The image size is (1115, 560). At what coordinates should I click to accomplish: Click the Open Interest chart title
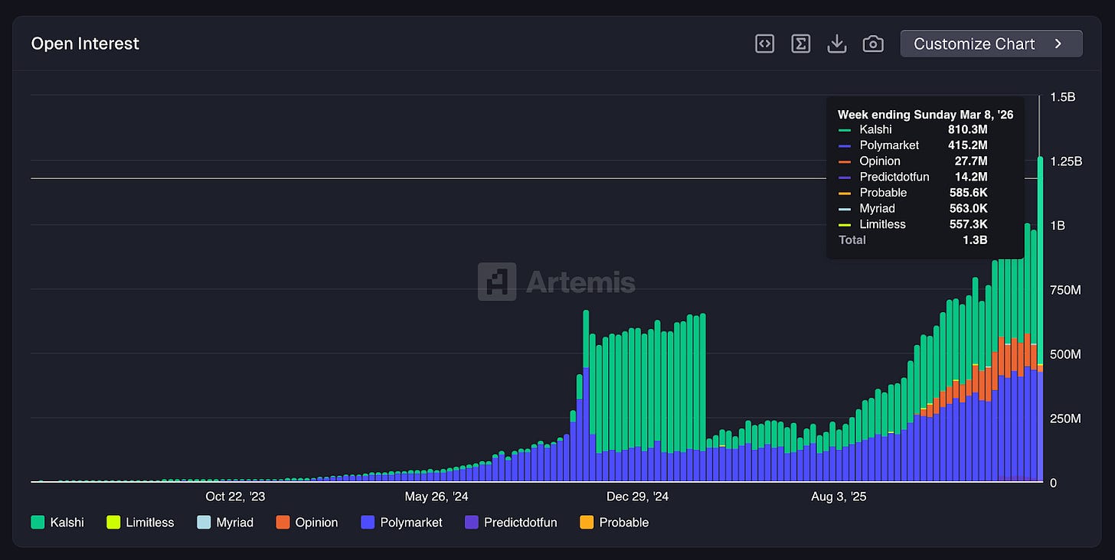[x=85, y=44]
